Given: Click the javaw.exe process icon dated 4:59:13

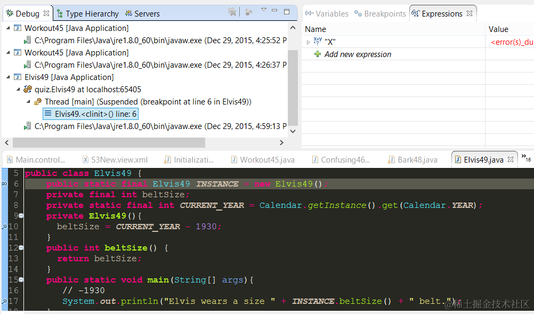Looking at the screenshot, I should [x=28, y=126].
